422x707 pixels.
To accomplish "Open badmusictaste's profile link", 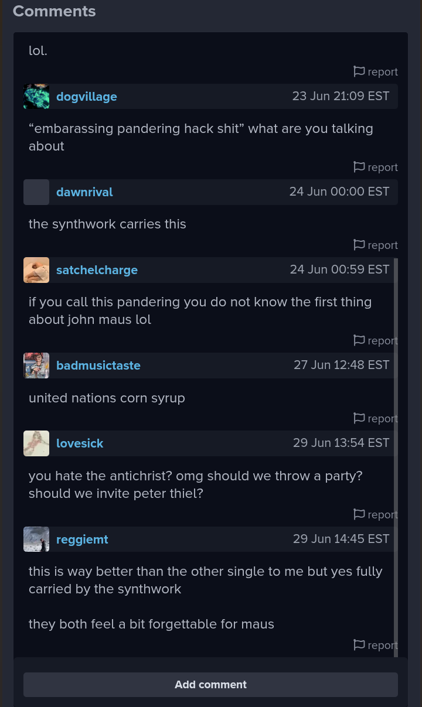I will coord(98,366).
